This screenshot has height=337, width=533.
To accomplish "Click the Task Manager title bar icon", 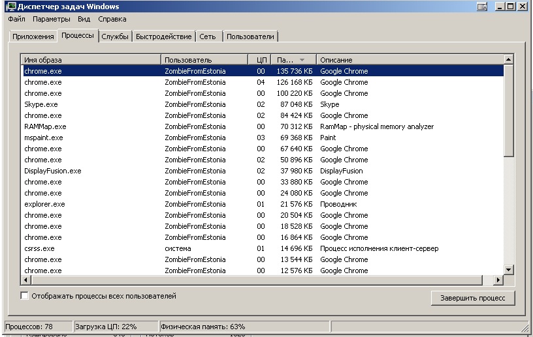I will coord(10,7).
